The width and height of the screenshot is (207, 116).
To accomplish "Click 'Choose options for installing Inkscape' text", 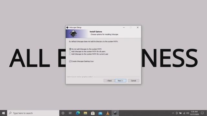I will tap(104, 34).
